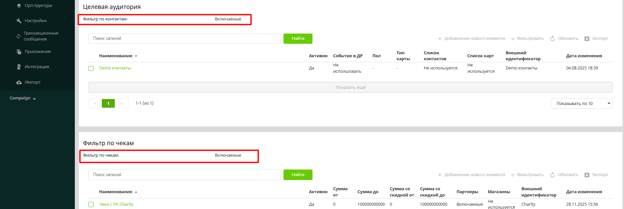This screenshot has width=624, height=209.
Task: Click the Интеграция sidebar icon
Action: [x=19, y=67]
